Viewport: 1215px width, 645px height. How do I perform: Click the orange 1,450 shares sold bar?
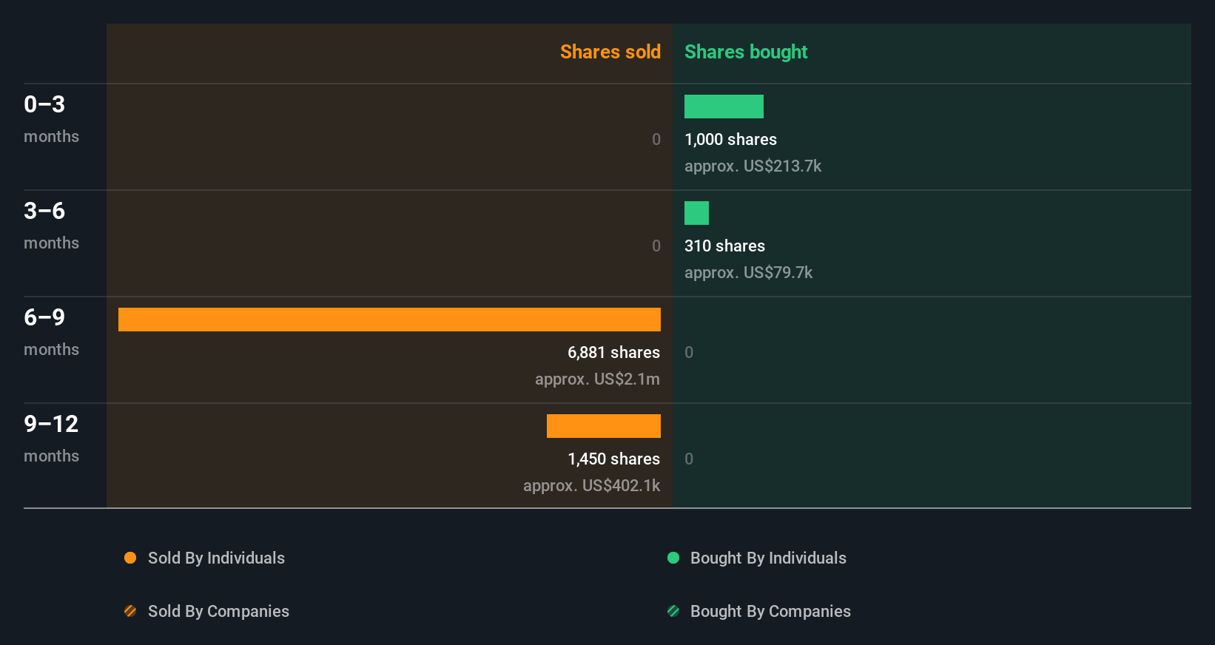(x=604, y=426)
